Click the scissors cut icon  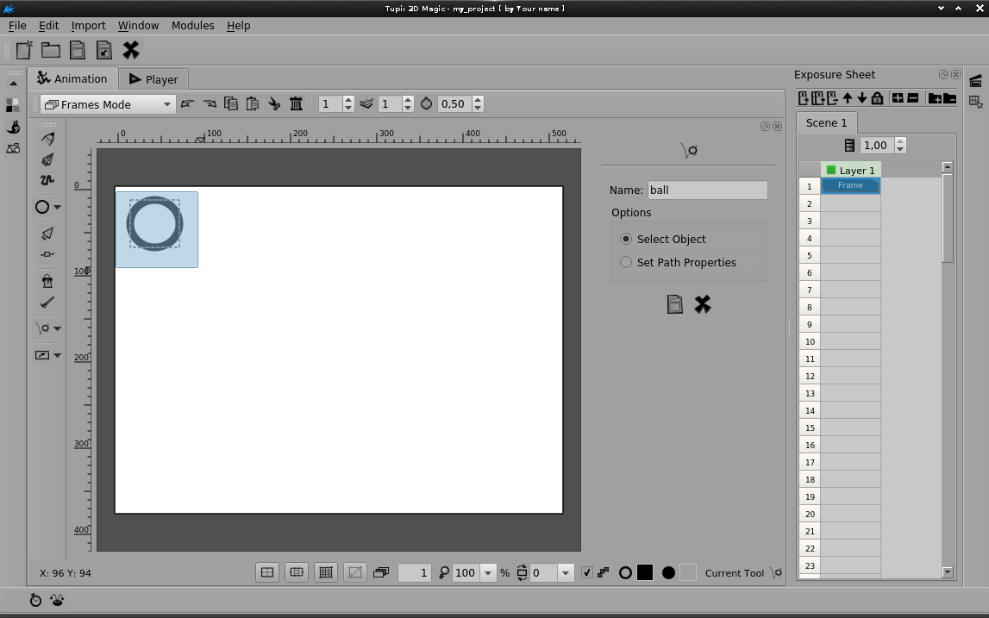pos(274,103)
